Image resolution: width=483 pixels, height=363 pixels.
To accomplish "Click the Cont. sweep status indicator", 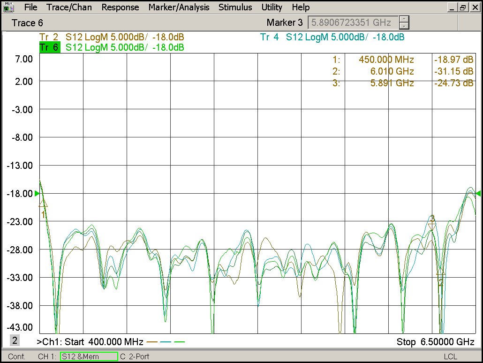I will click(x=17, y=356).
